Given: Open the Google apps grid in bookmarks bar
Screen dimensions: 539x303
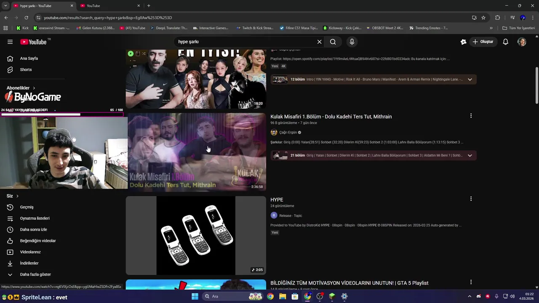Looking at the screenshot, I should 5,28.
